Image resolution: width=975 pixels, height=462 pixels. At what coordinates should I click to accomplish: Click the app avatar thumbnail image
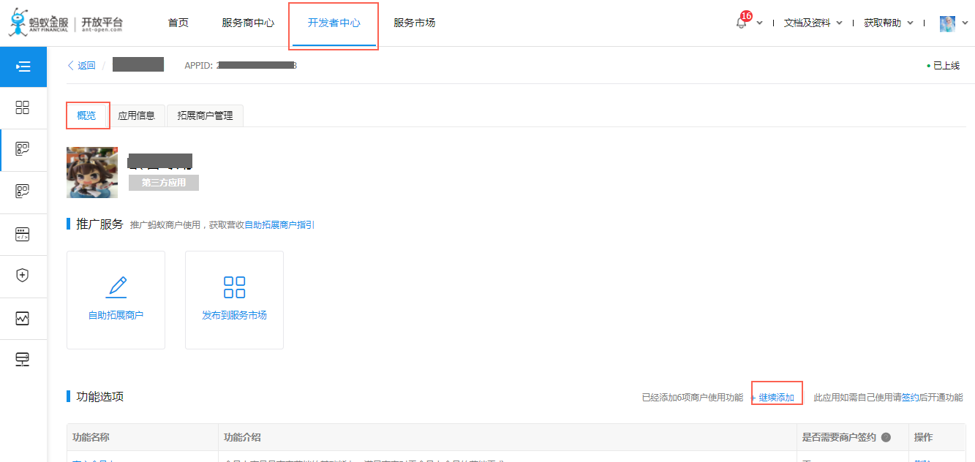92,173
